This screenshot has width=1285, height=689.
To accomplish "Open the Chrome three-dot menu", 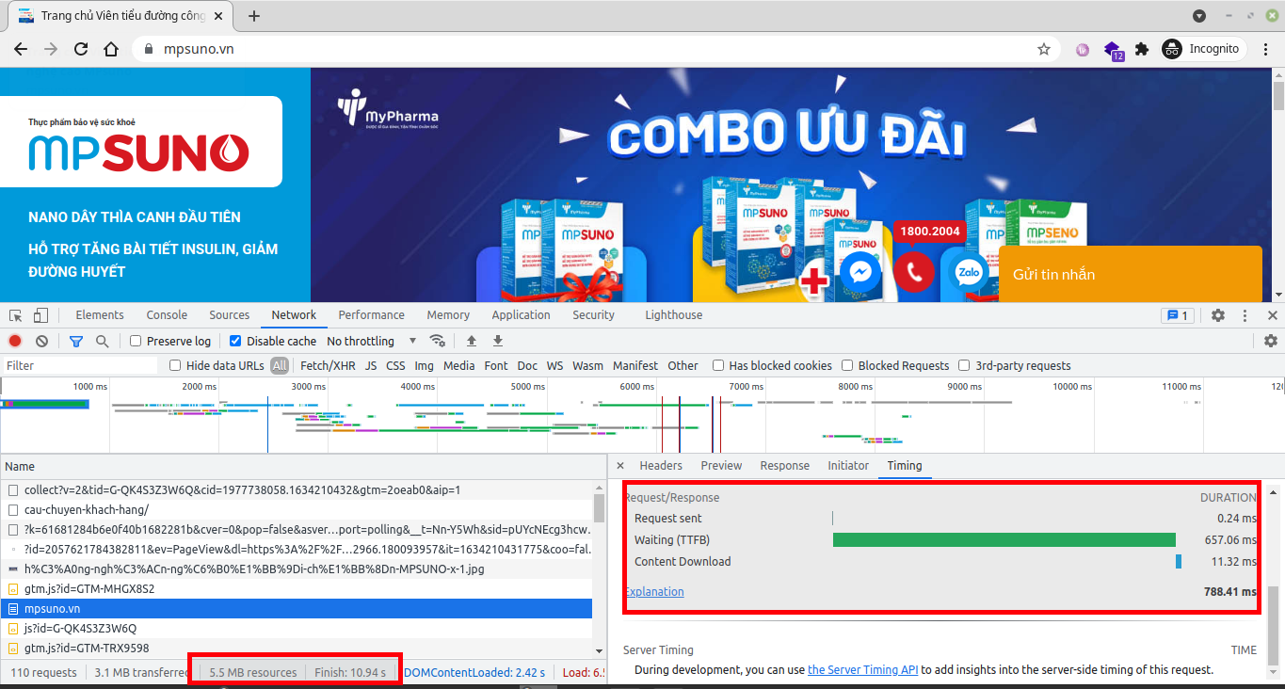I will point(1264,49).
